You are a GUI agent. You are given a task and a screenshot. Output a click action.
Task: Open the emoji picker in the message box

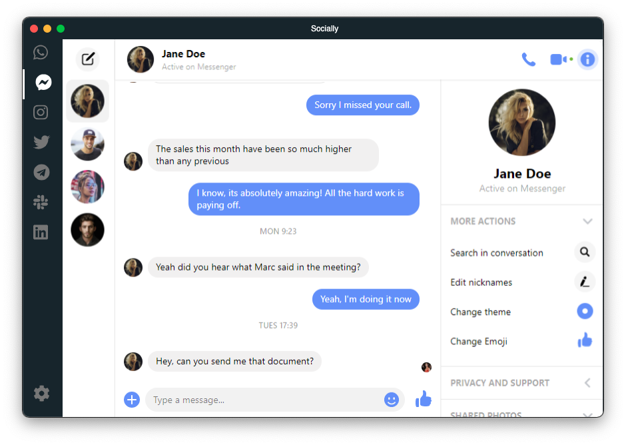pyautogui.click(x=392, y=400)
